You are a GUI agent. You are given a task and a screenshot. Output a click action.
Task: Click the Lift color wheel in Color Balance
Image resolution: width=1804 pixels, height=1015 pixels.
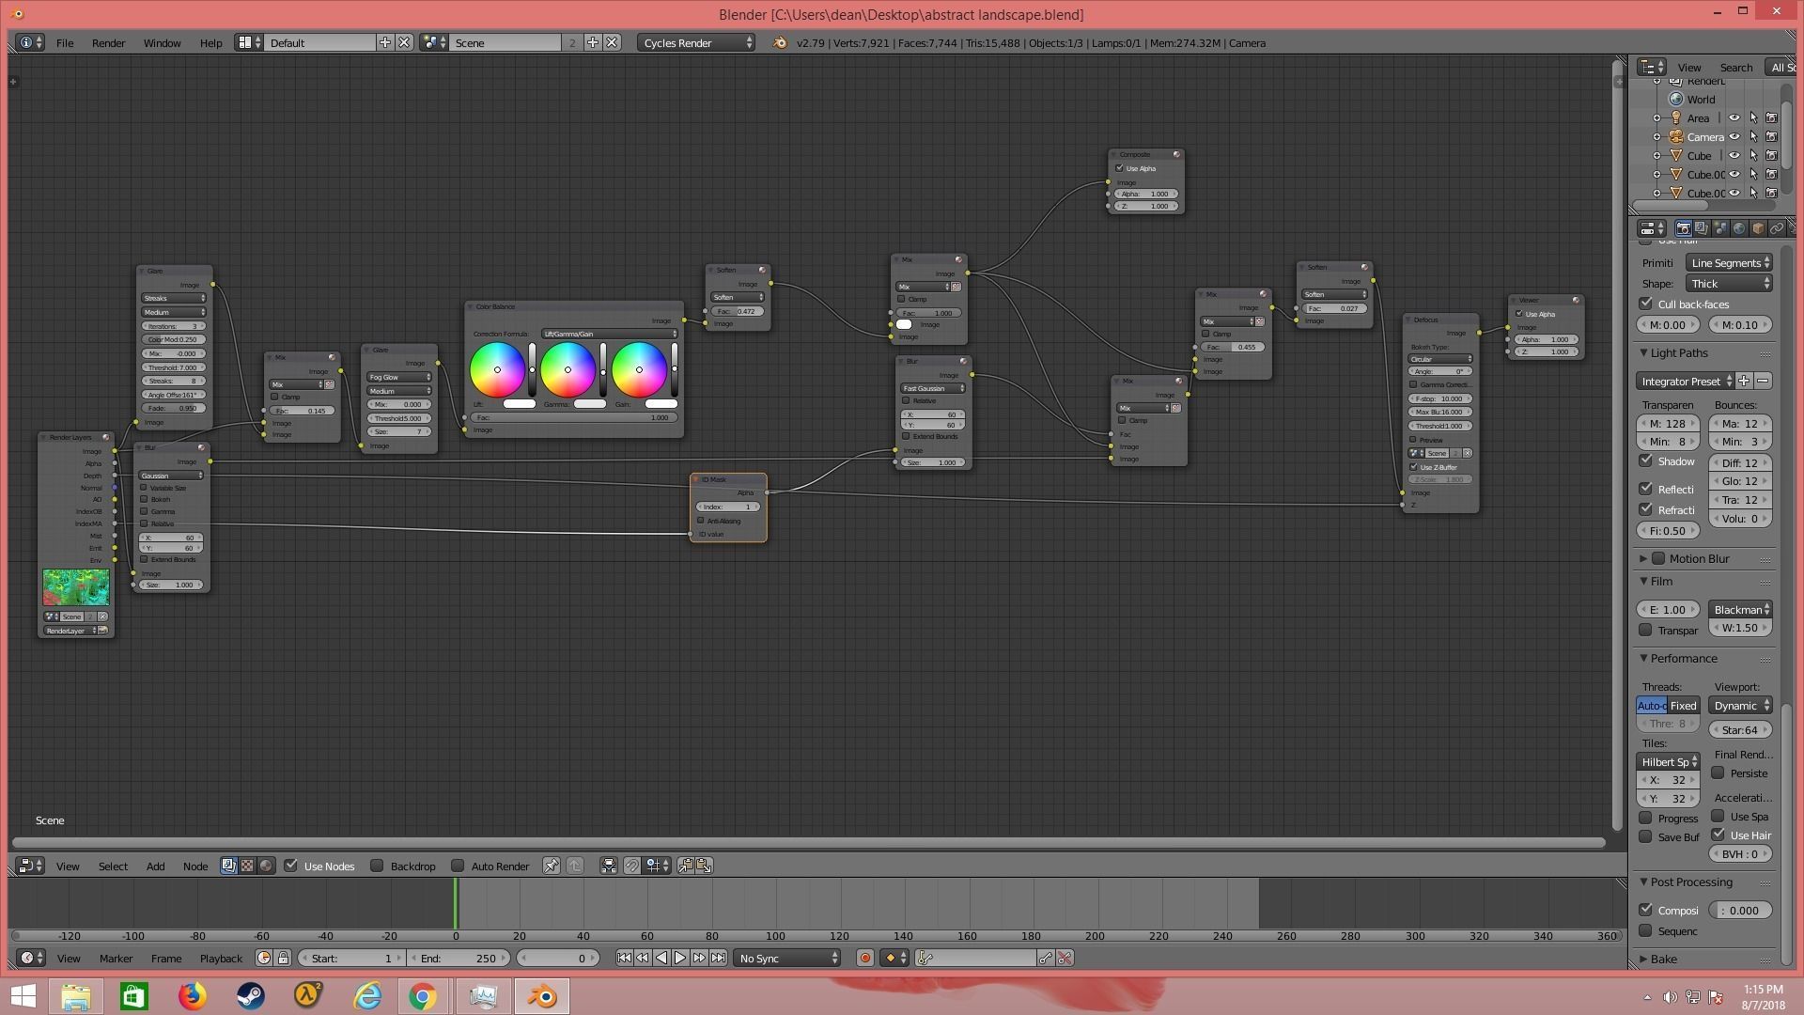(497, 369)
